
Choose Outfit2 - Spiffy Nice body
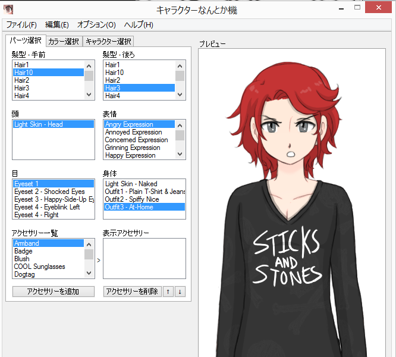coord(132,199)
